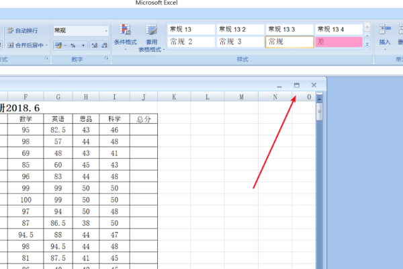403x269 pixels.
Task: Apply the 常规 13 2 cell style
Action: [240, 30]
